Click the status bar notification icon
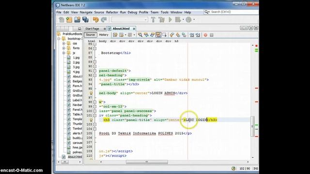 (233, 169)
